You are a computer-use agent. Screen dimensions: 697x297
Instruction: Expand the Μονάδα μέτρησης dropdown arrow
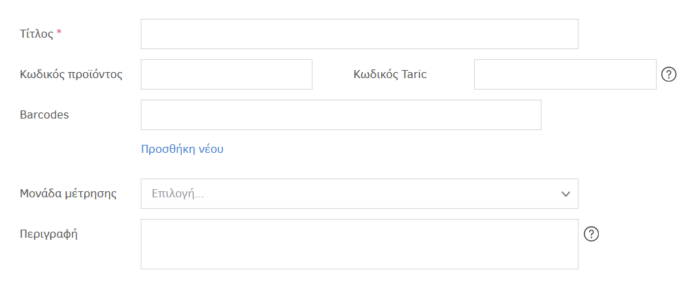pyautogui.click(x=566, y=194)
